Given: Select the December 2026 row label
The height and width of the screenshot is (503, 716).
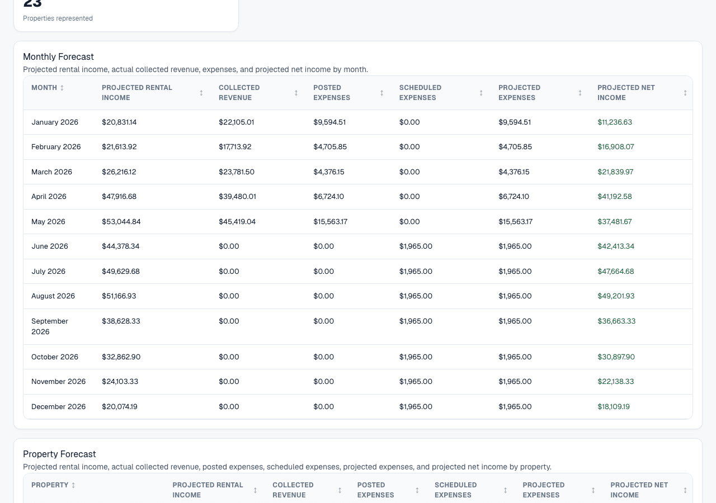Looking at the screenshot, I should [x=59, y=407].
